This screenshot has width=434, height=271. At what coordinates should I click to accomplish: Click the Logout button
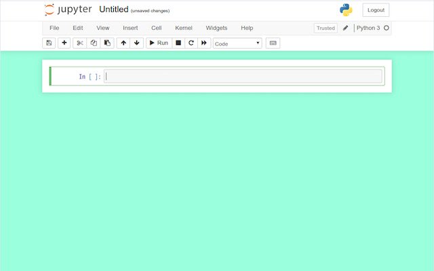[376, 10]
